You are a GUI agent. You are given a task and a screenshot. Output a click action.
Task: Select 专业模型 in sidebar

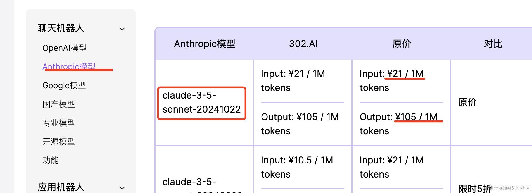point(59,123)
